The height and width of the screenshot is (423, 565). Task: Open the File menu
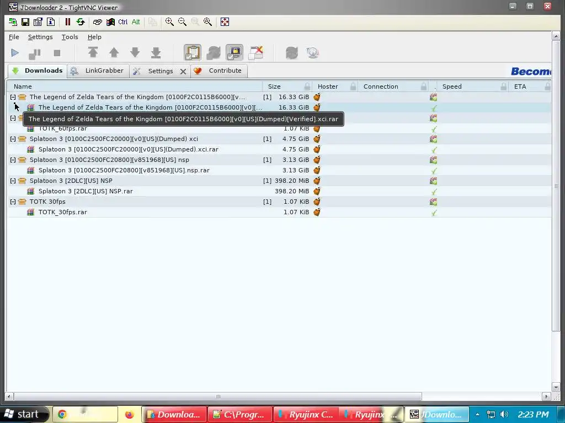pos(14,37)
